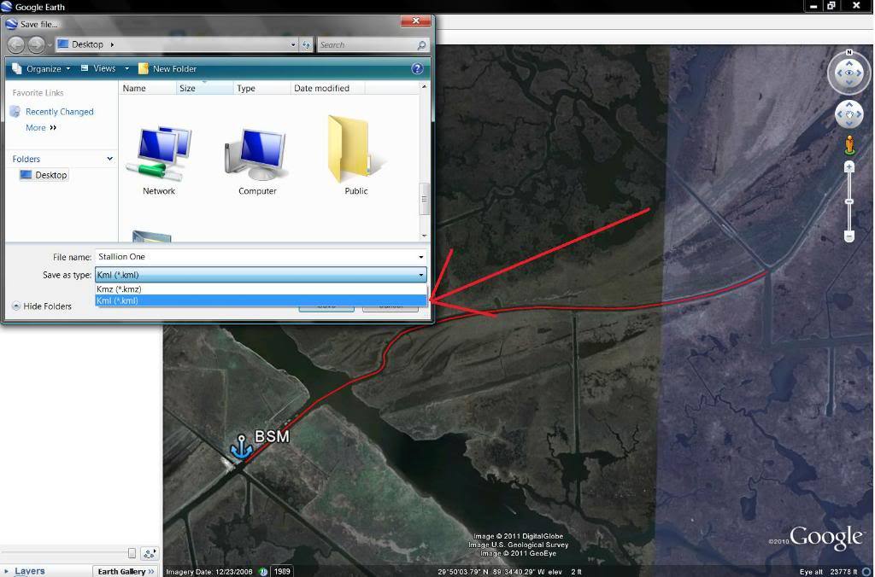Screen dimensions: 875x577
Task: Expand the Layers panel
Action: click(7, 571)
